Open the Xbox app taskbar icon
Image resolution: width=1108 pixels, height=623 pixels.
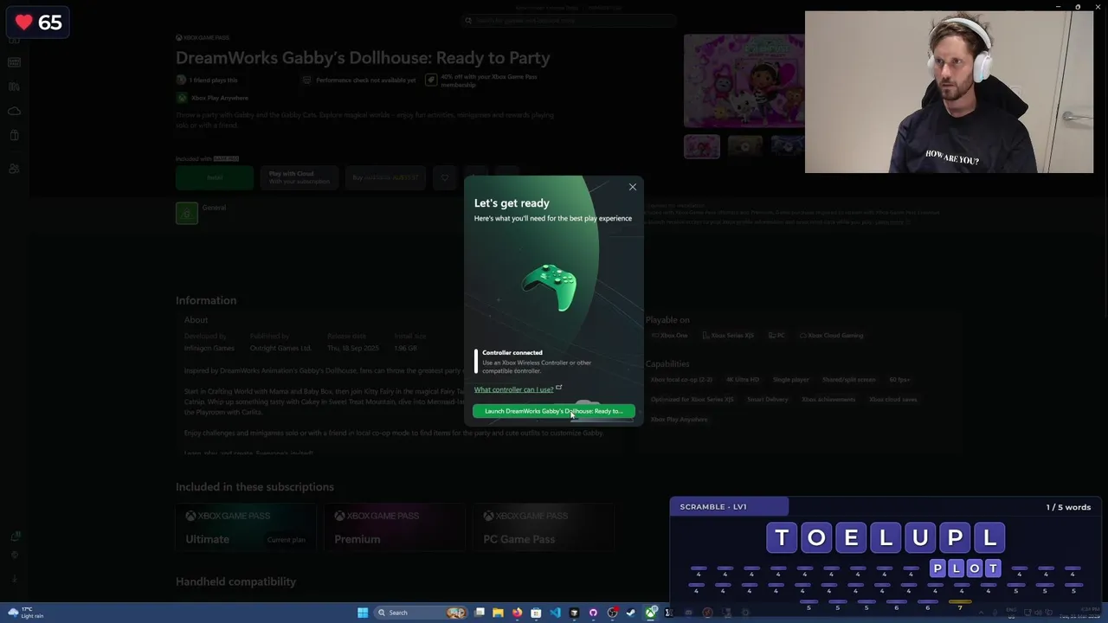(x=650, y=613)
